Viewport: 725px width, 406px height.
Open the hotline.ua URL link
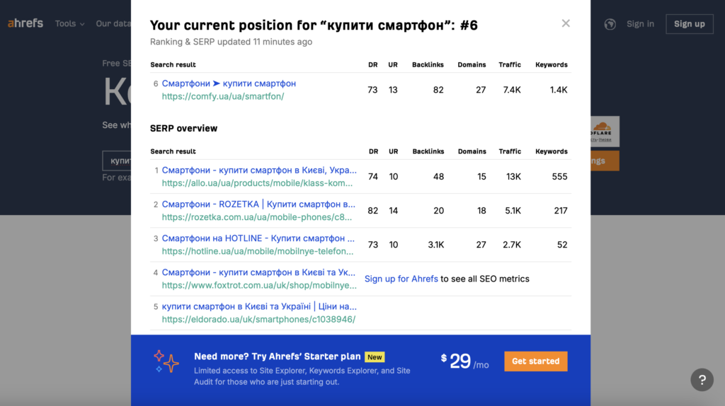click(258, 251)
